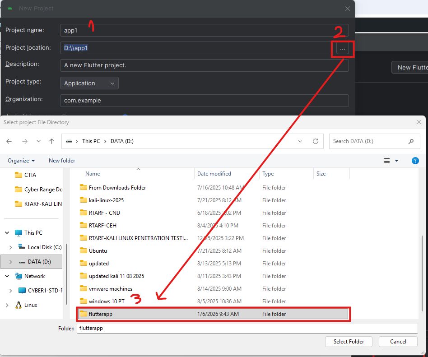Collapse the This PC tree node
428x357 pixels.
[x=7, y=233]
